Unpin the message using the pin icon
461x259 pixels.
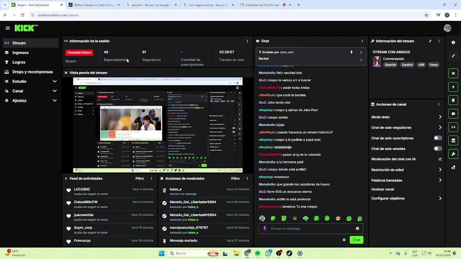click(x=352, y=52)
